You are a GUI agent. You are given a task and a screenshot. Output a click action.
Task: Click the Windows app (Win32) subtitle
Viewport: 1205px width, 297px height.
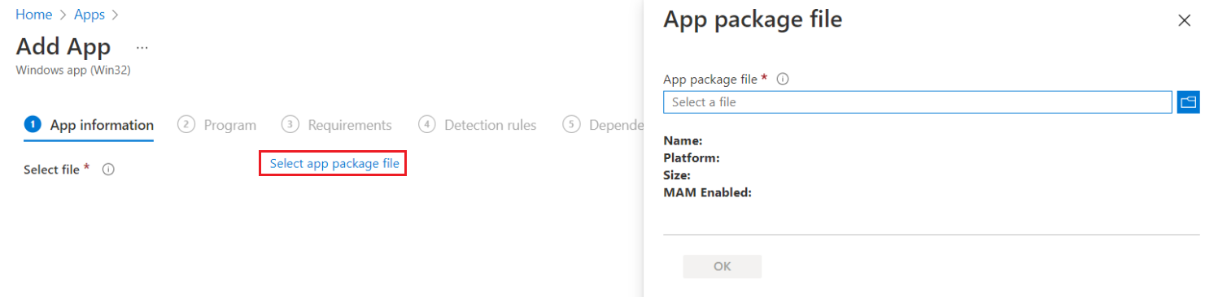(x=73, y=70)
